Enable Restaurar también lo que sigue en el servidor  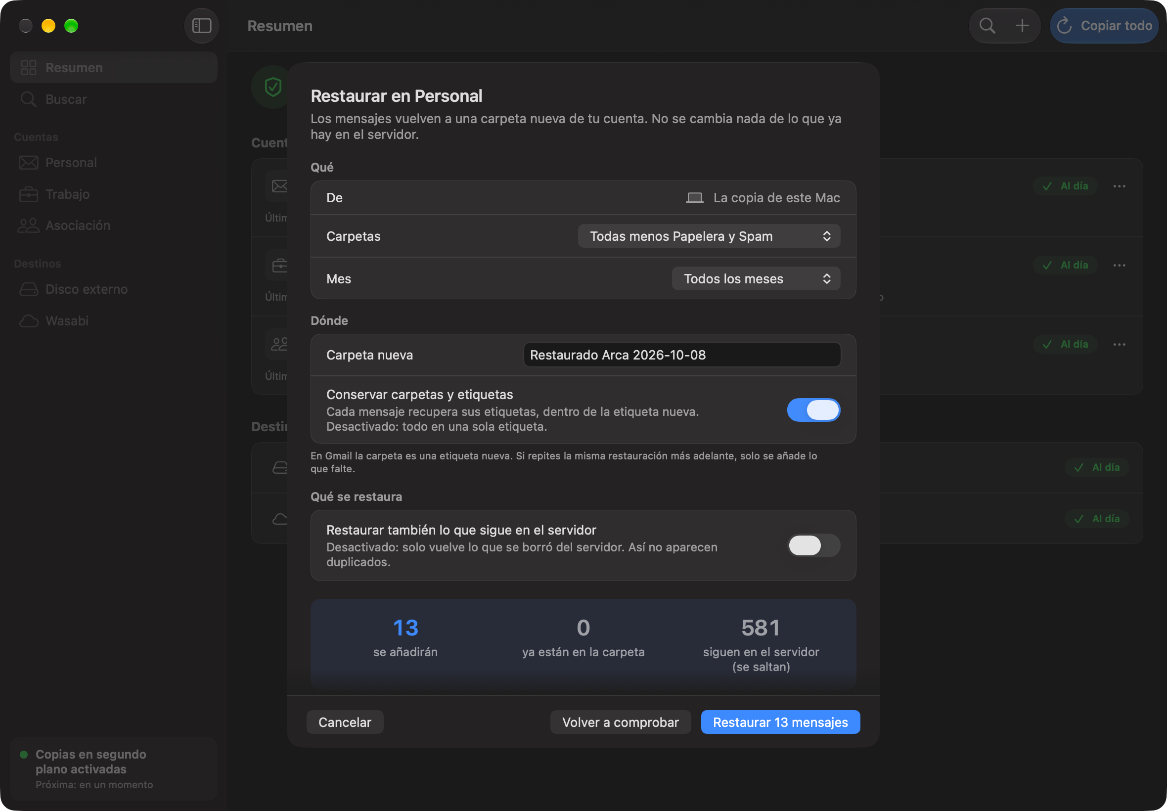813,545
